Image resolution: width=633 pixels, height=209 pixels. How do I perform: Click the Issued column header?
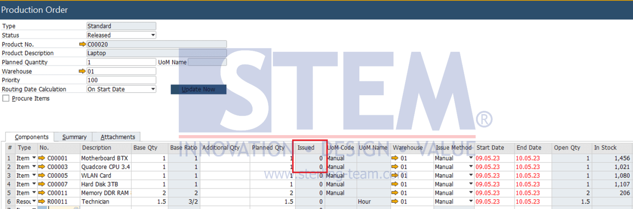(306, 148)
